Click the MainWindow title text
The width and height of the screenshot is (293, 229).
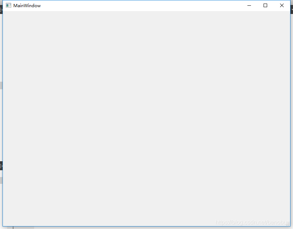27,6
